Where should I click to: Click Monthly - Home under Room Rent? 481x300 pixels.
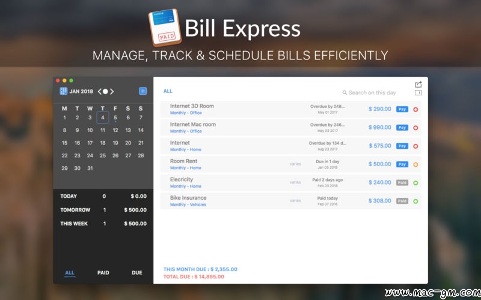tap(186, 168)
